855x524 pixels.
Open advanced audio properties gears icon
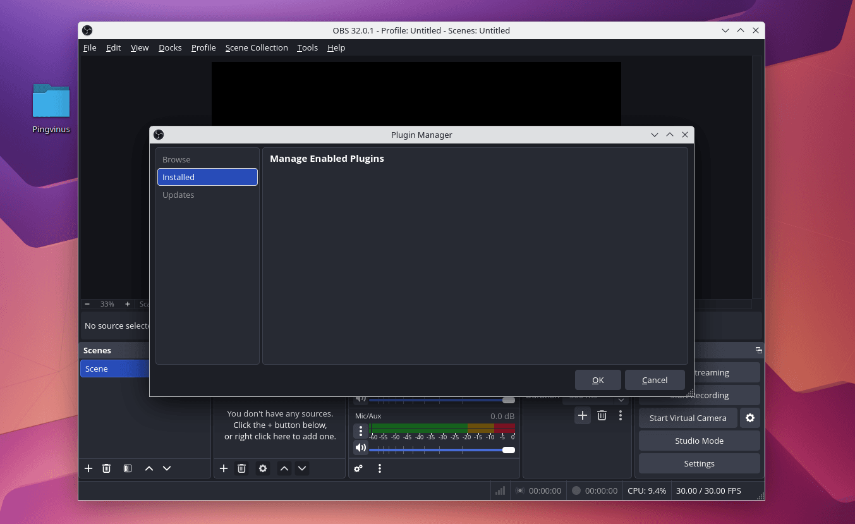tap(358, 468)
